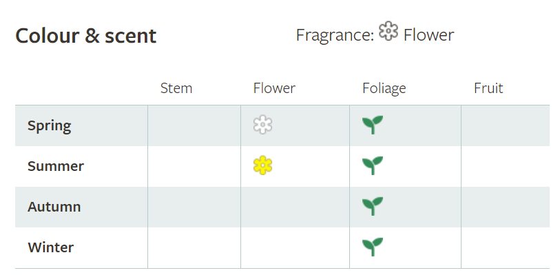Image resolution: width=560 pixels, height=275 pixels.
Task: Click the Summer row label
Action: [x=56, y=166]
